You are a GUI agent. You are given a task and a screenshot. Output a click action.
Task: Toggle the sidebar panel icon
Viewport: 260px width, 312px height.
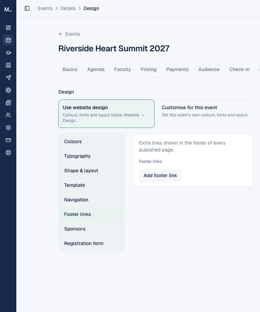coord(27,8)
